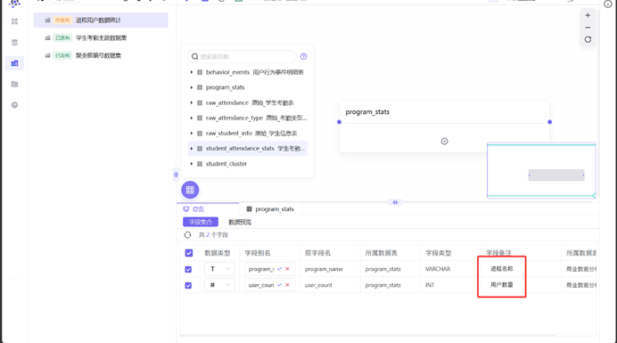Click the minimap viewport rectangle
This screenshot has height=343, width=617.
(x=541, y=170)
